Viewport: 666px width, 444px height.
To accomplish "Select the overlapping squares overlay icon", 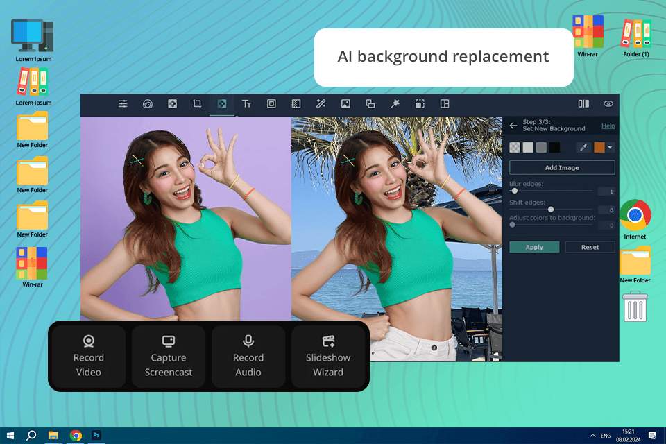I will pyautogui.click(x=370, y=103).
